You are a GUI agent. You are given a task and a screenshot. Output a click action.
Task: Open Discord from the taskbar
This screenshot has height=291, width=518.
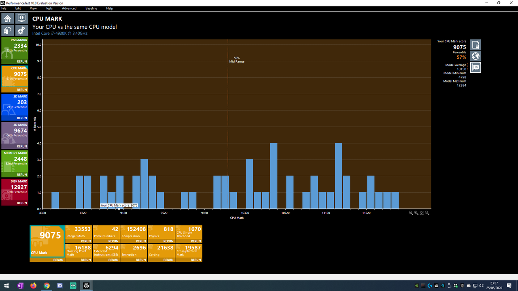[x=60, y=285]
